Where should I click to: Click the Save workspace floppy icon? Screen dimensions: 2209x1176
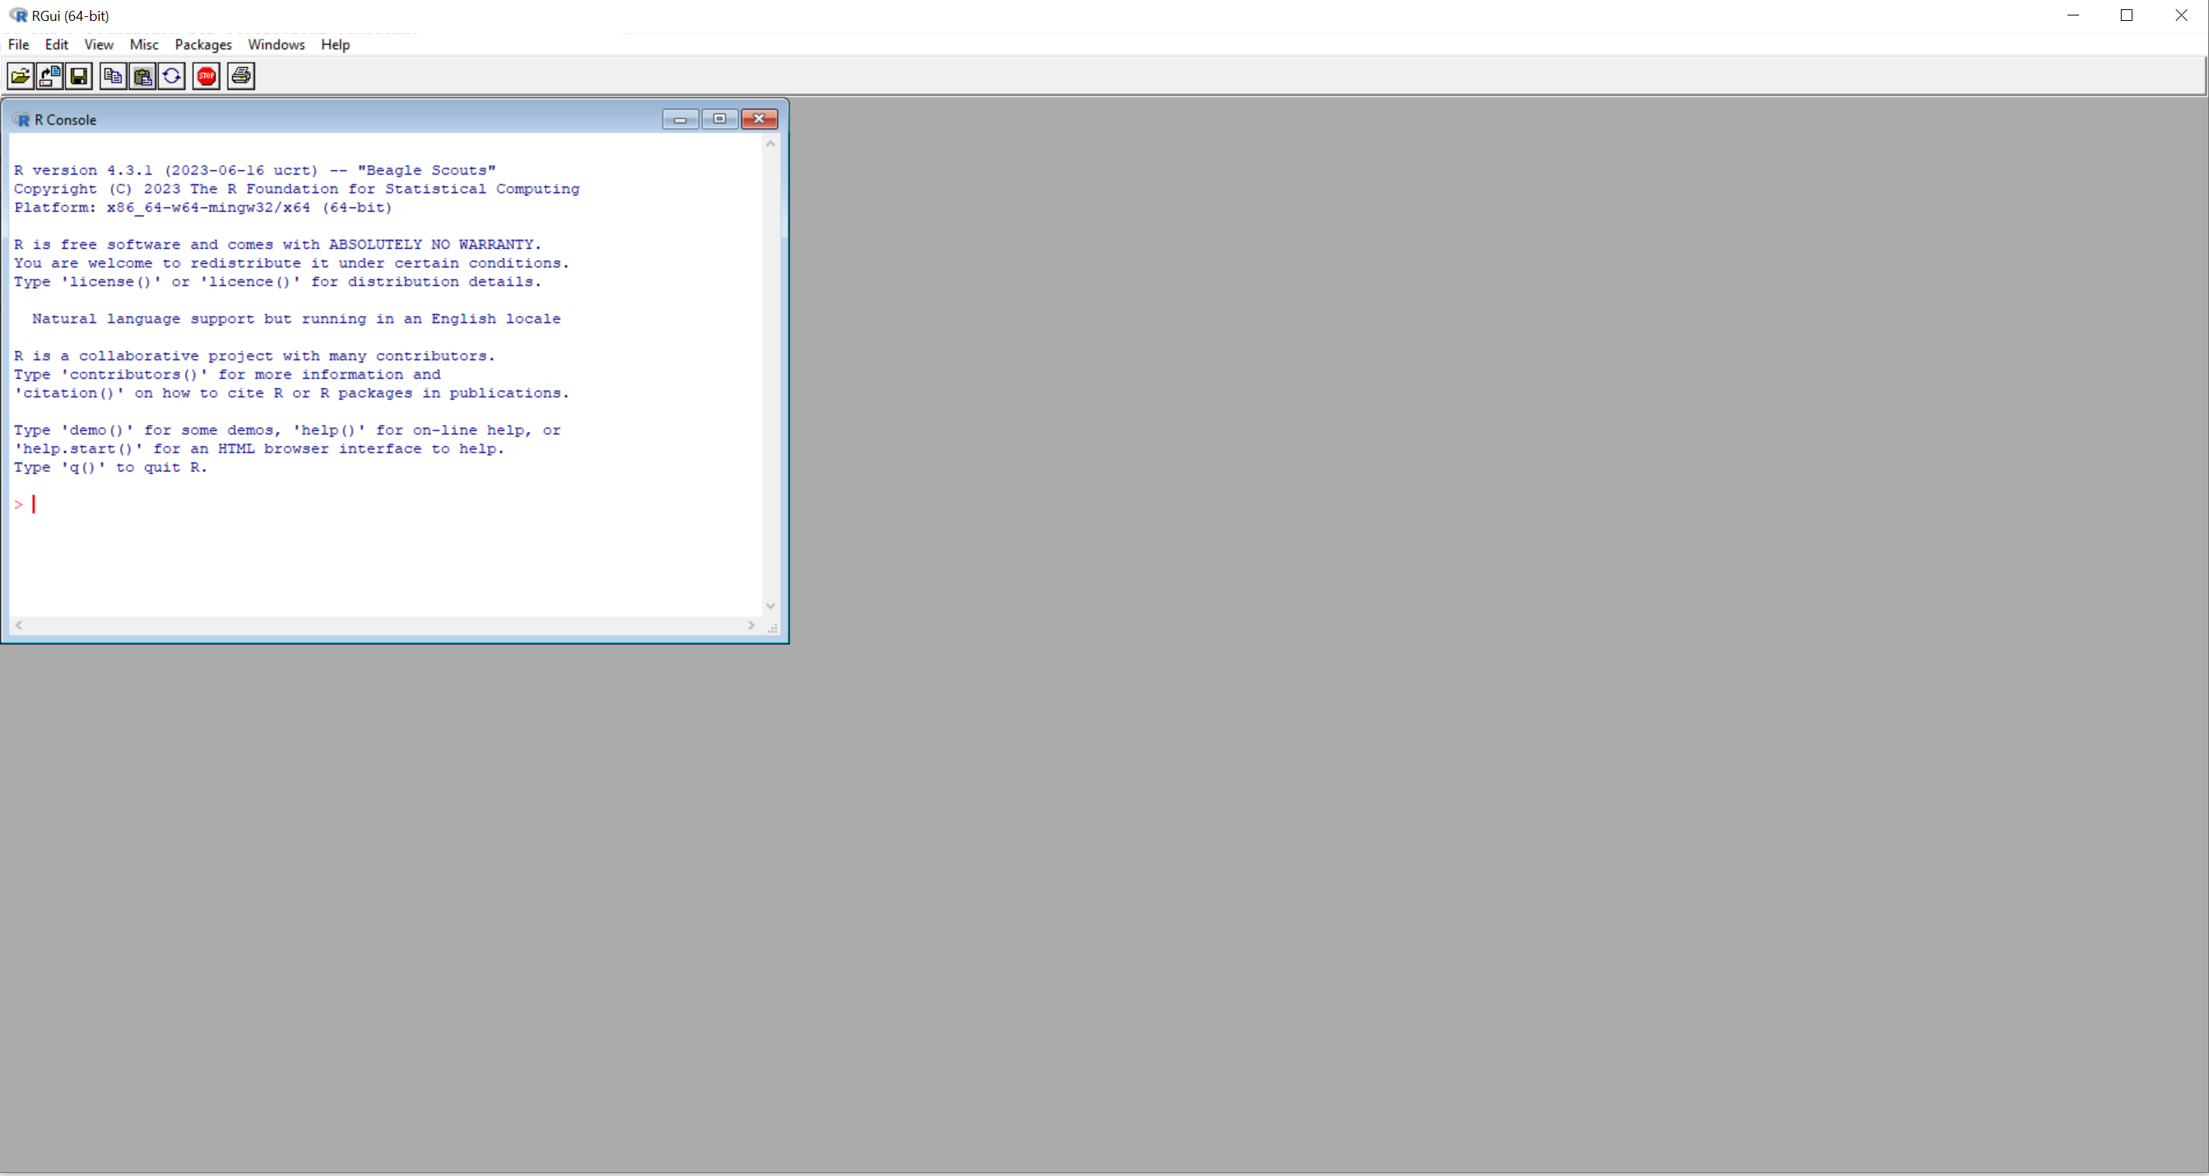[79, 77]
